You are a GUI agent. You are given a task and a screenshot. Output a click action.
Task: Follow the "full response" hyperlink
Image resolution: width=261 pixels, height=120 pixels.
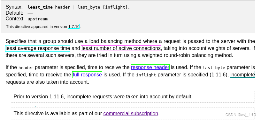tap(87, 74)
